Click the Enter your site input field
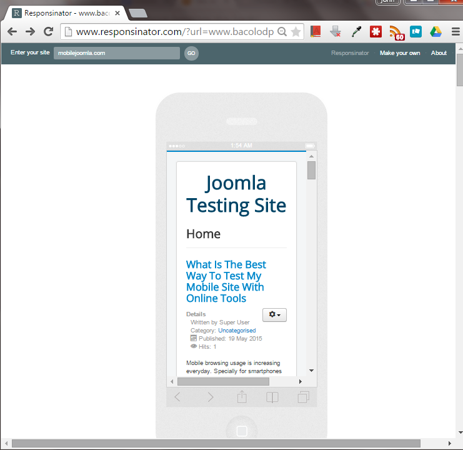The height and width of the screenshot is (450, 463). point(117,53)
